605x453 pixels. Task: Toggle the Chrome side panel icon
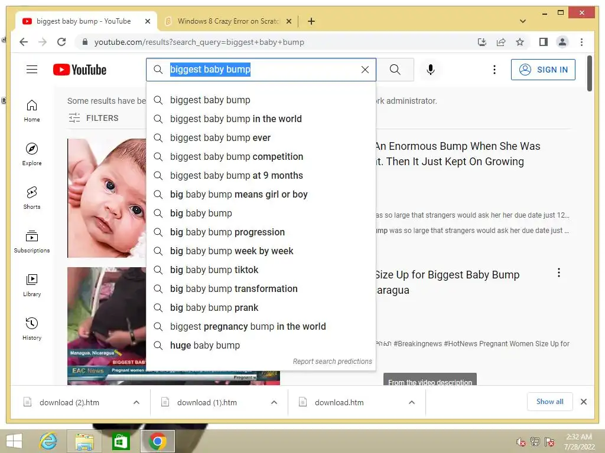click(544, 42)
